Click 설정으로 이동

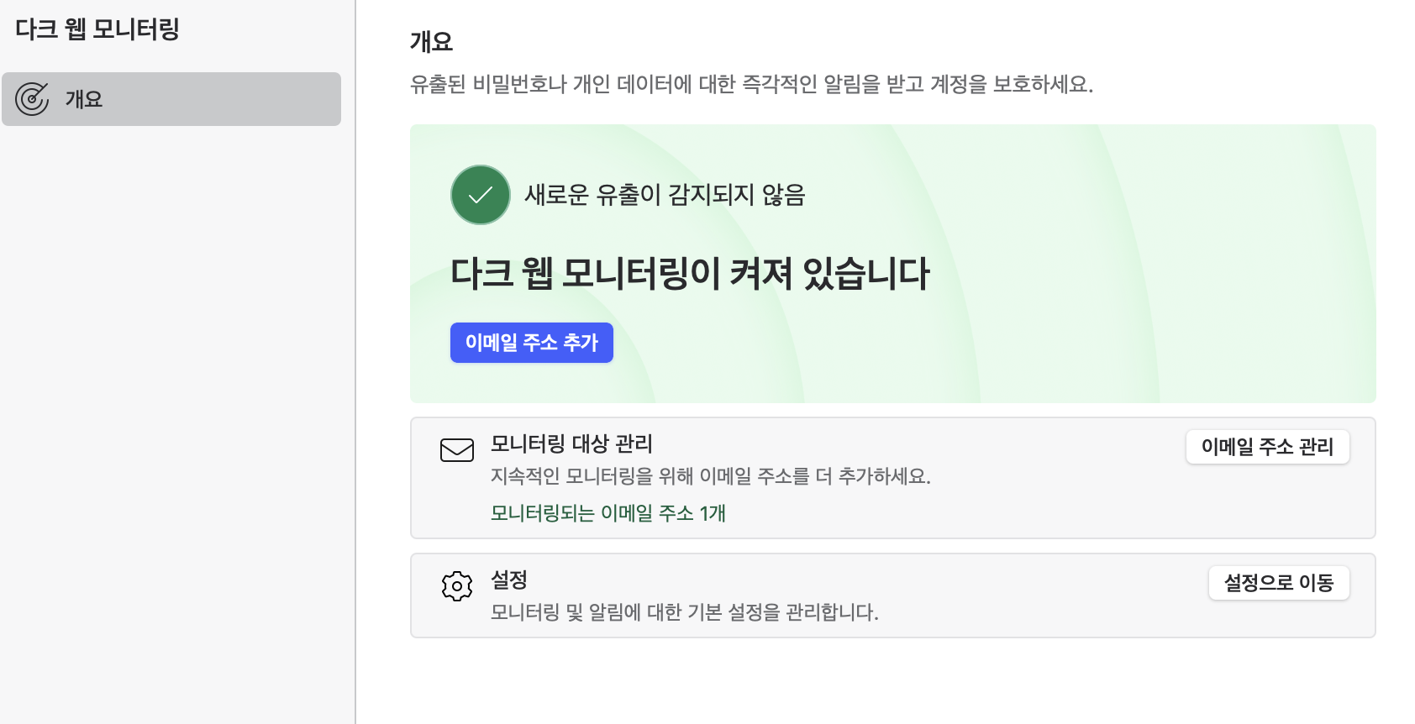click(1278, 583)
